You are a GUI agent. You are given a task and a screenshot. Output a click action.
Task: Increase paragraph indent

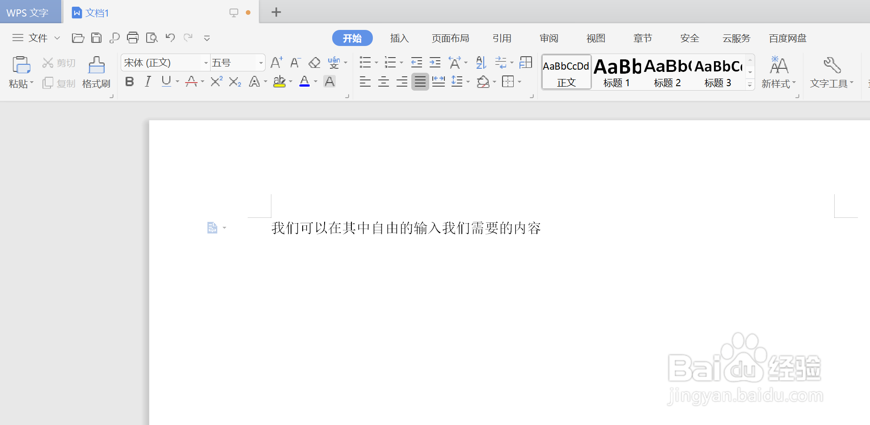pos(435,62)
